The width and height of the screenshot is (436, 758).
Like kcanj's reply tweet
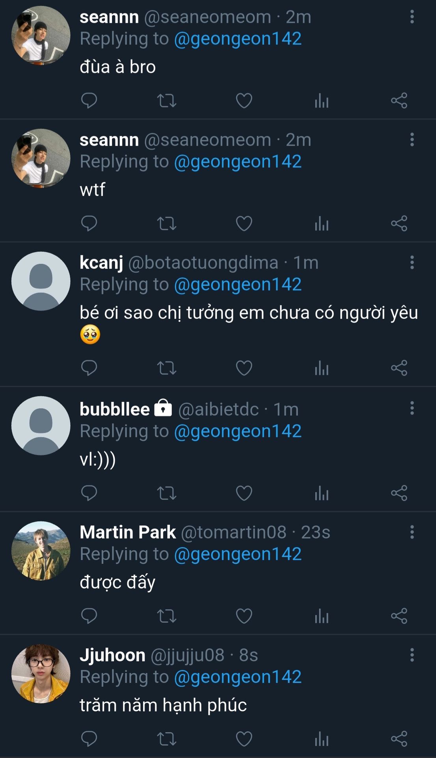pyautogui.click(x=244, y=368)
